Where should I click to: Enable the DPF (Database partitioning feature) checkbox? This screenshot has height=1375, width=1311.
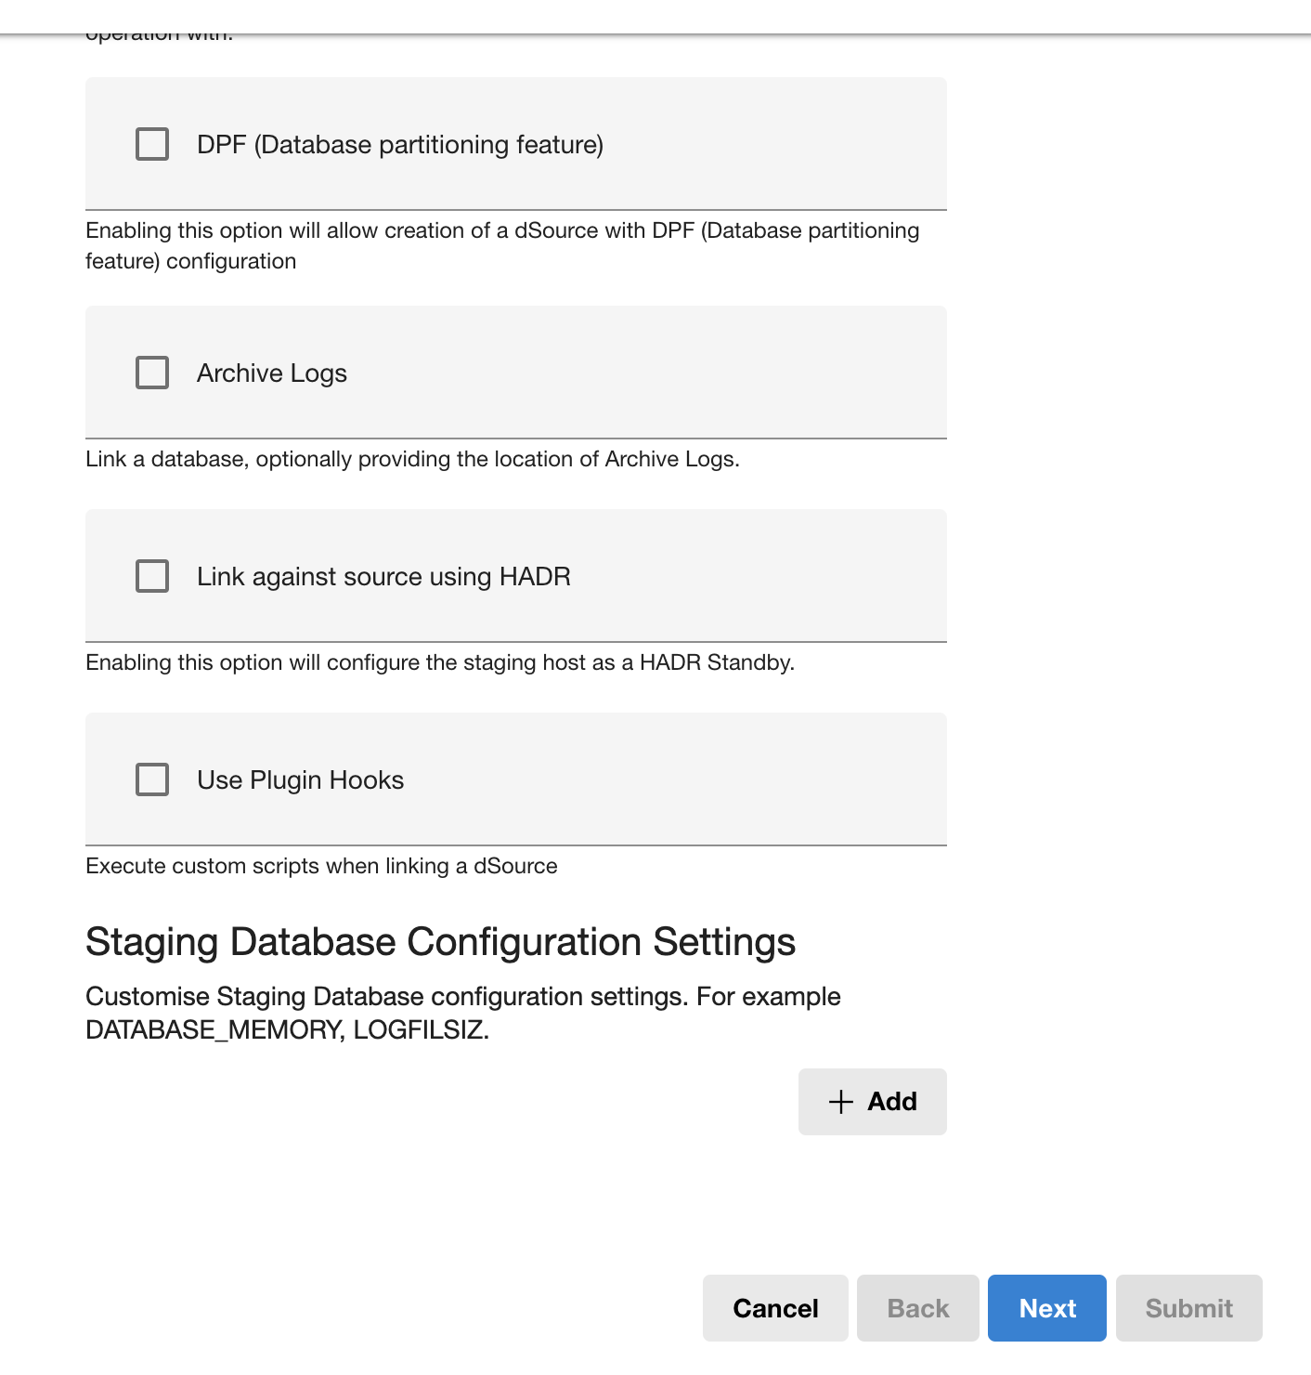coord(152,144)
